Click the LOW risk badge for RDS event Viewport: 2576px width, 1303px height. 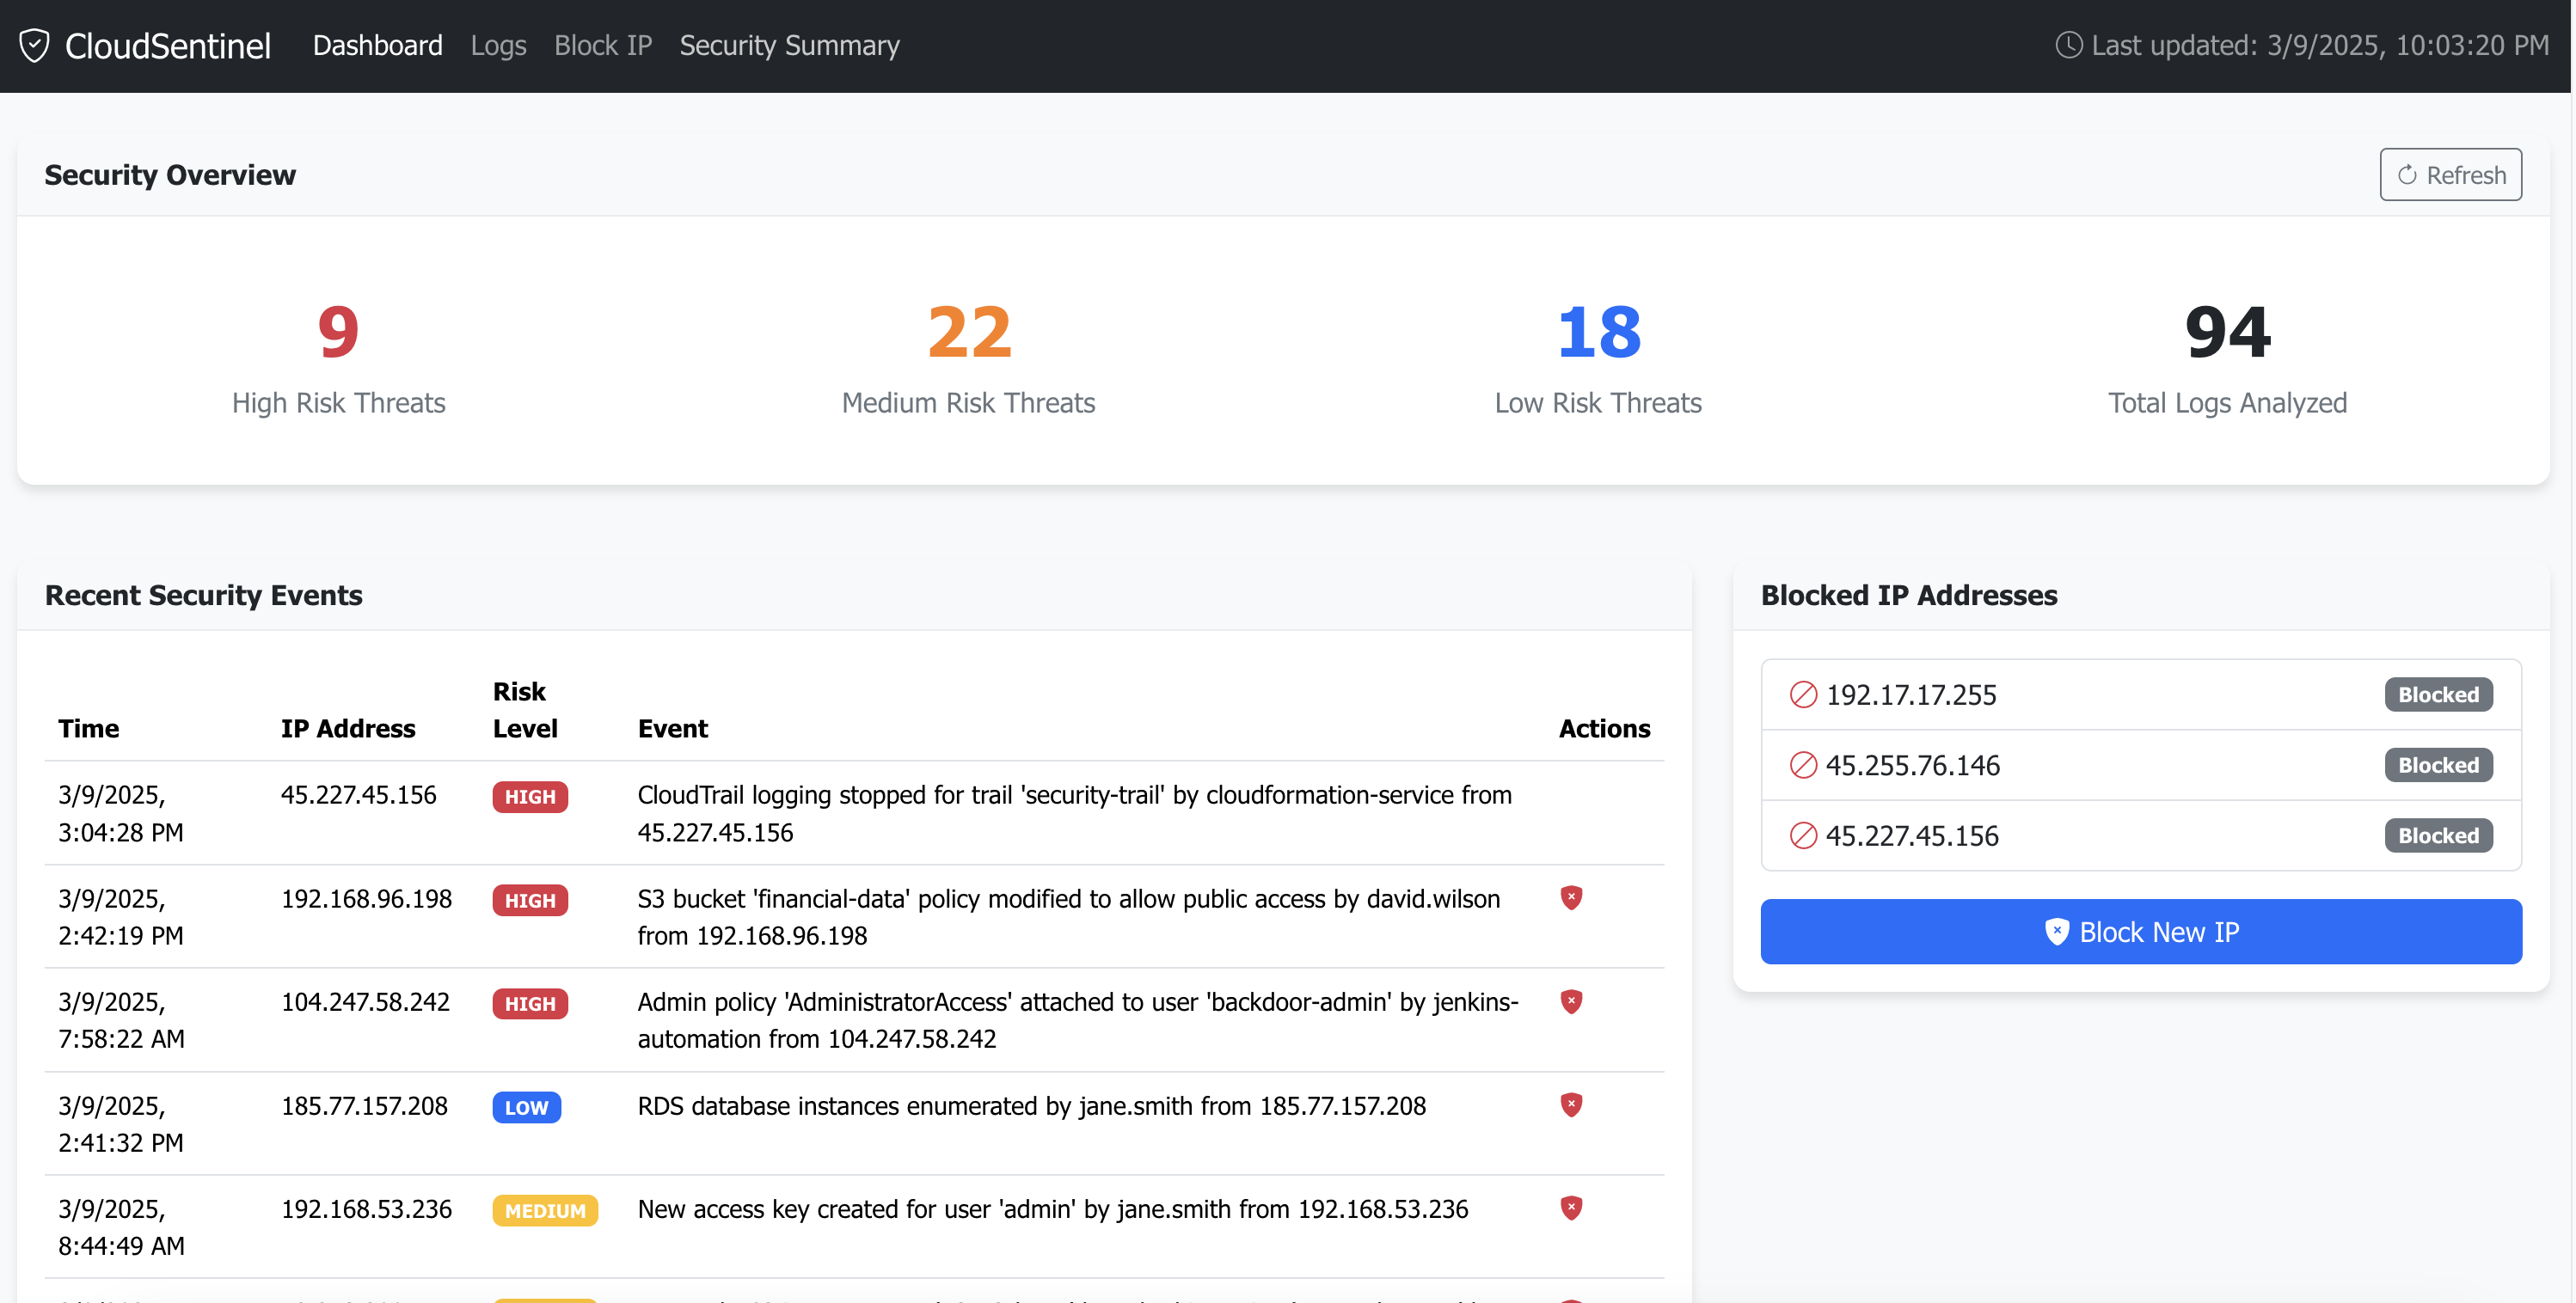coord(526,1107)
